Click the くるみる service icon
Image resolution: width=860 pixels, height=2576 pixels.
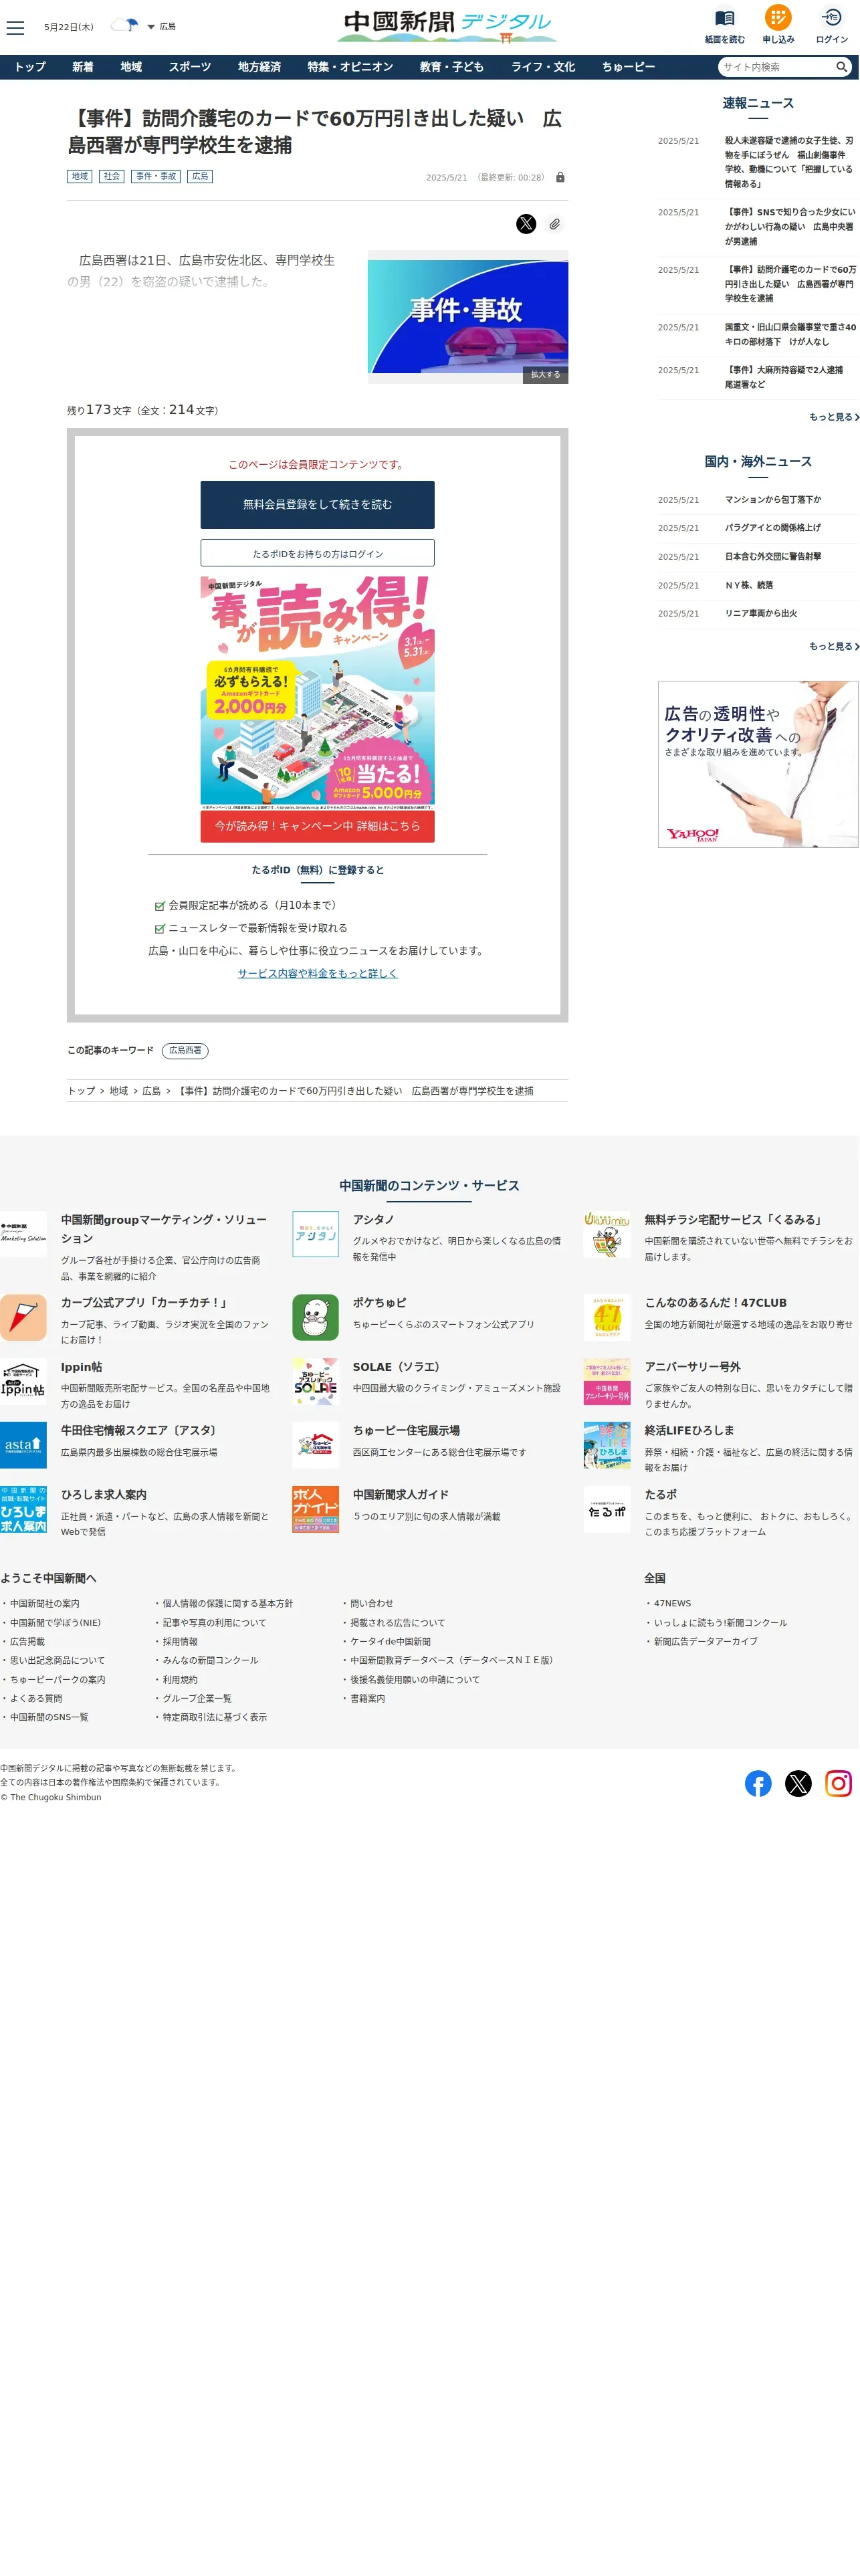pyautogui.click(x=607, y=1235)
